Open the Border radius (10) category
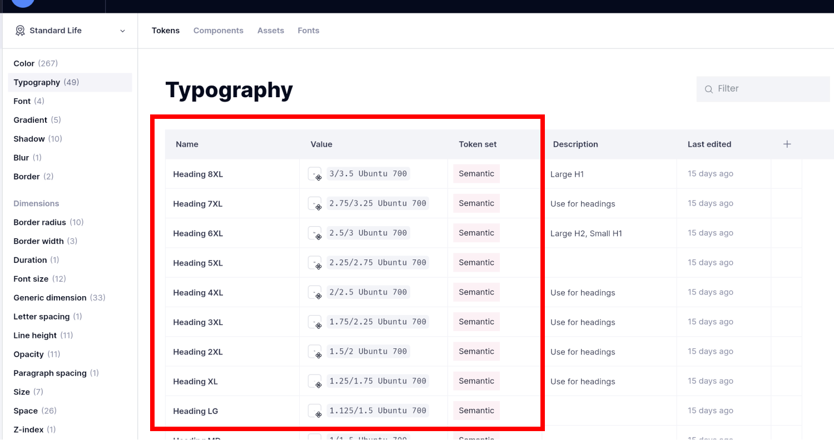The image size is (834, 440). [70, 222]
